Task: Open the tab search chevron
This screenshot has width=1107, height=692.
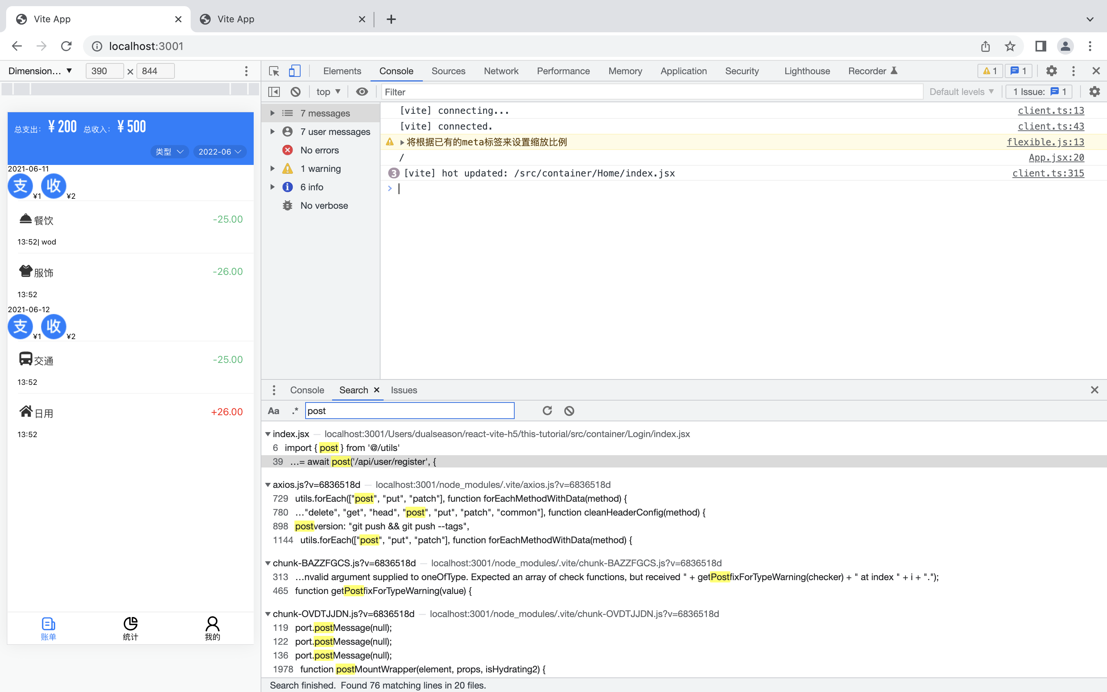Action: (x=1090, y=19)
